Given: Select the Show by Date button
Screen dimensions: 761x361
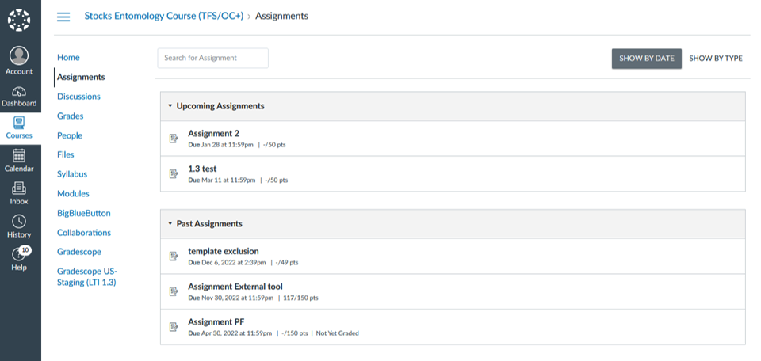Looking at the screenshot, I should tap(647, 58).
